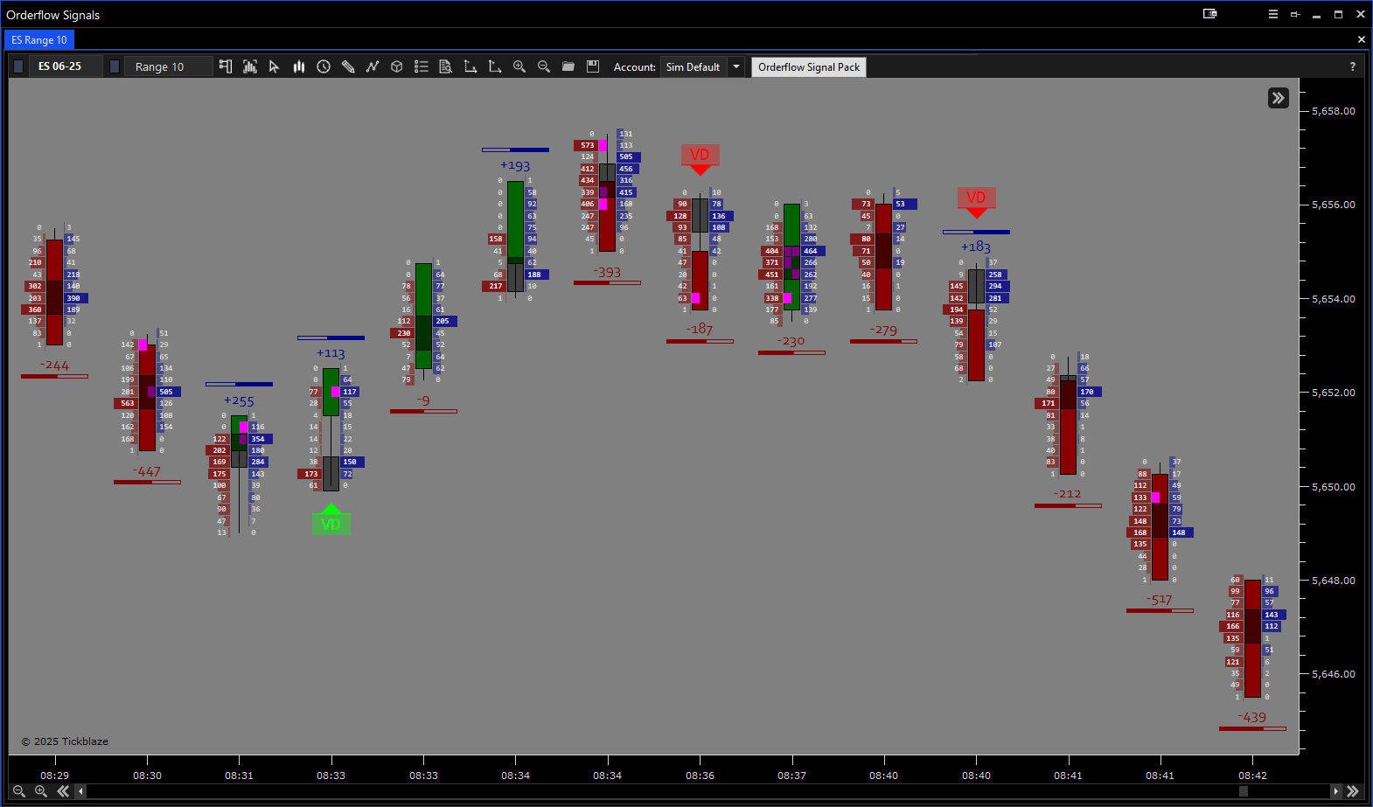Image resolution: width=1373 pixels, height=807 pixels.
Task: Switch to ES Range 10 tab
Action: (x=39, y=40)
